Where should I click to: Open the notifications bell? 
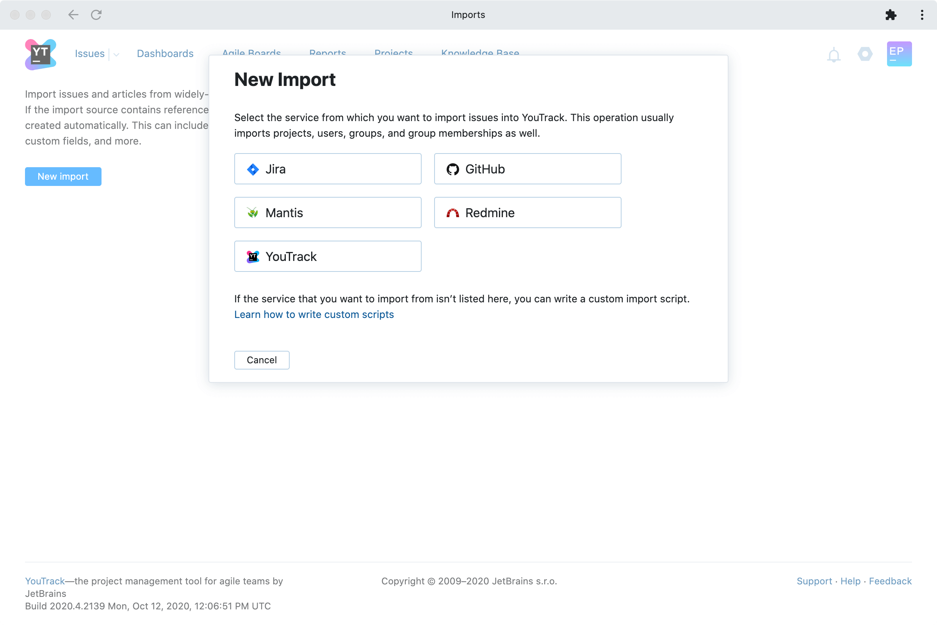(x=834, y=55)
